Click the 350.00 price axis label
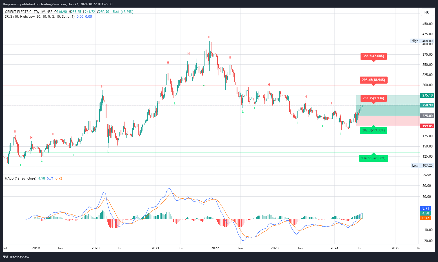 (427, 65)
